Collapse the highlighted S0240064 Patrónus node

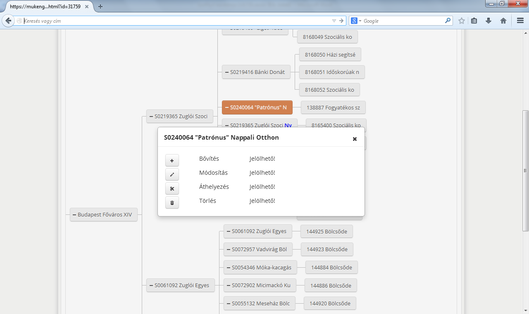227,107
